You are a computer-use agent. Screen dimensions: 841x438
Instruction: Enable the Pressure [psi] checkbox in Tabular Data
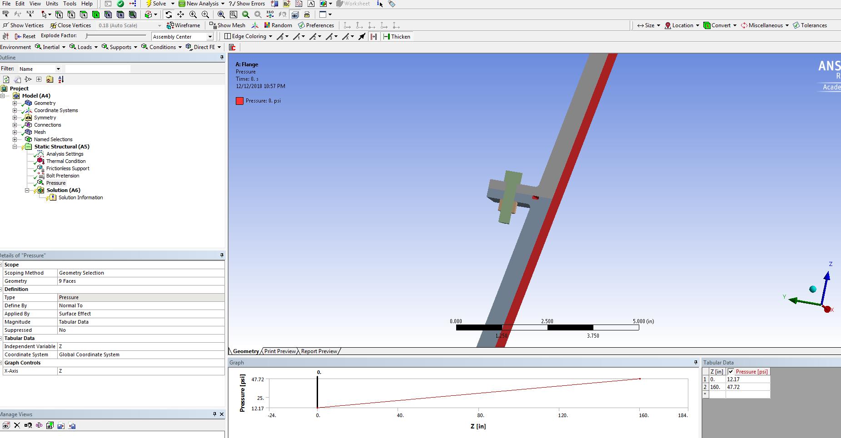pos(732,371)
